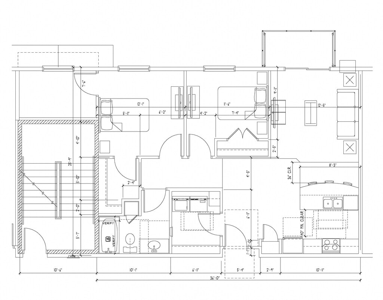Click the four-burner stove symbol
Image resolution: width=383 pixels, height=300 pixels.
tap(331, 245)
